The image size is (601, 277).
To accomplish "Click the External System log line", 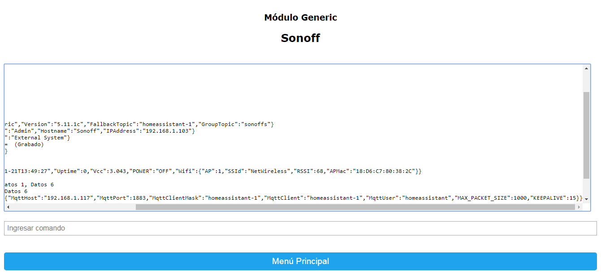I will (x=36, y=137).
